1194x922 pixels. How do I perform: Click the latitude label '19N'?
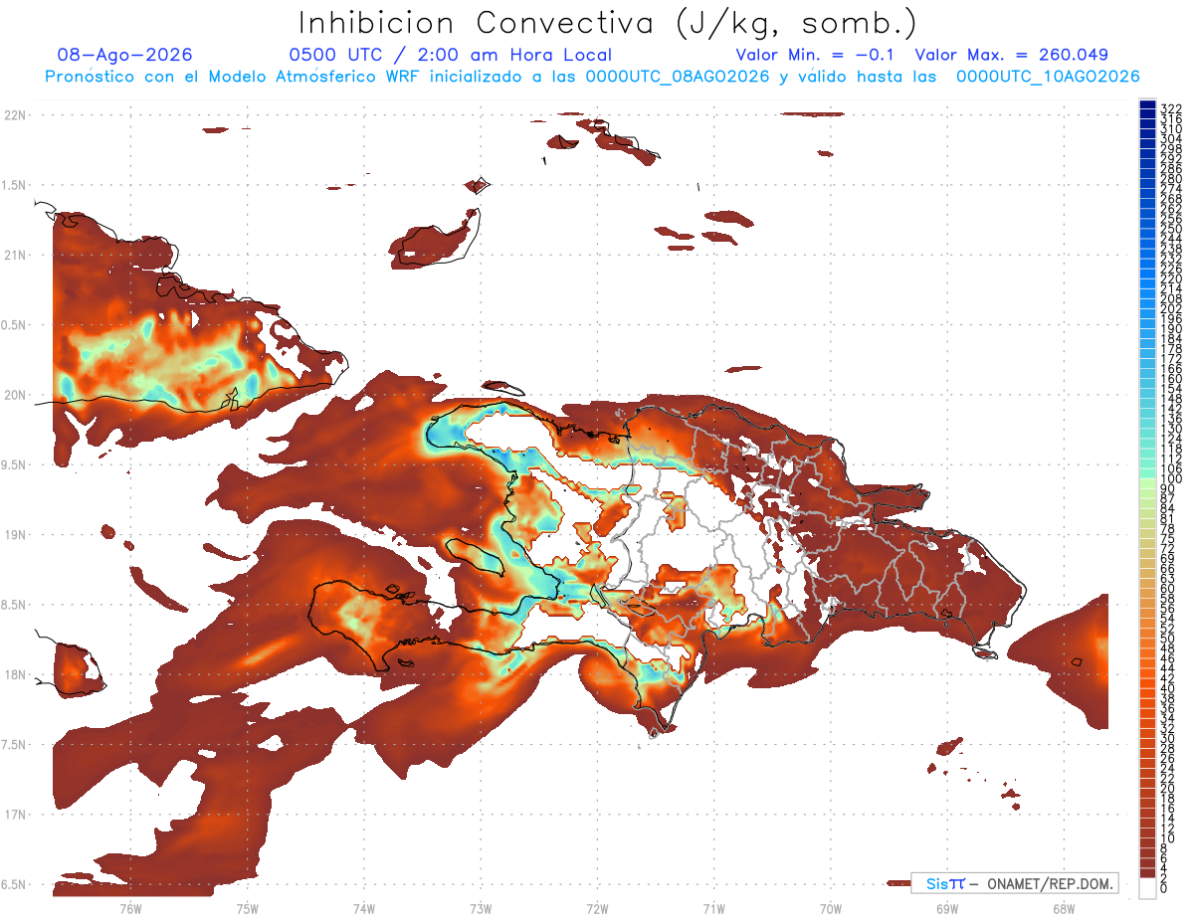(x=15, y=535)
